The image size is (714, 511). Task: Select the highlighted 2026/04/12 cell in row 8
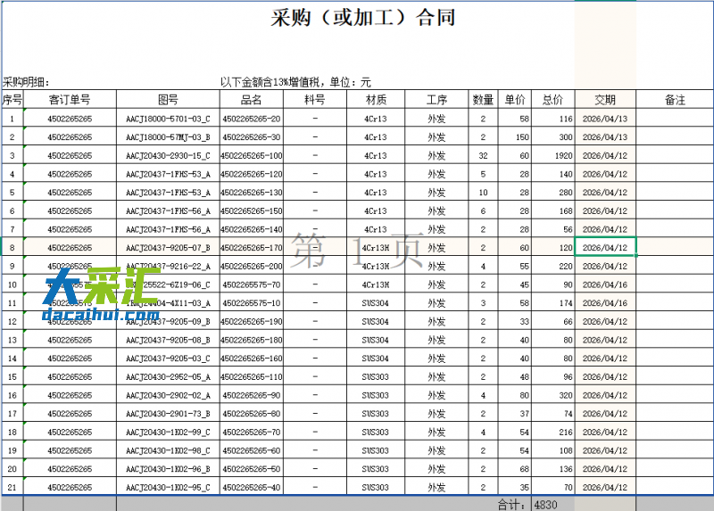605,248
